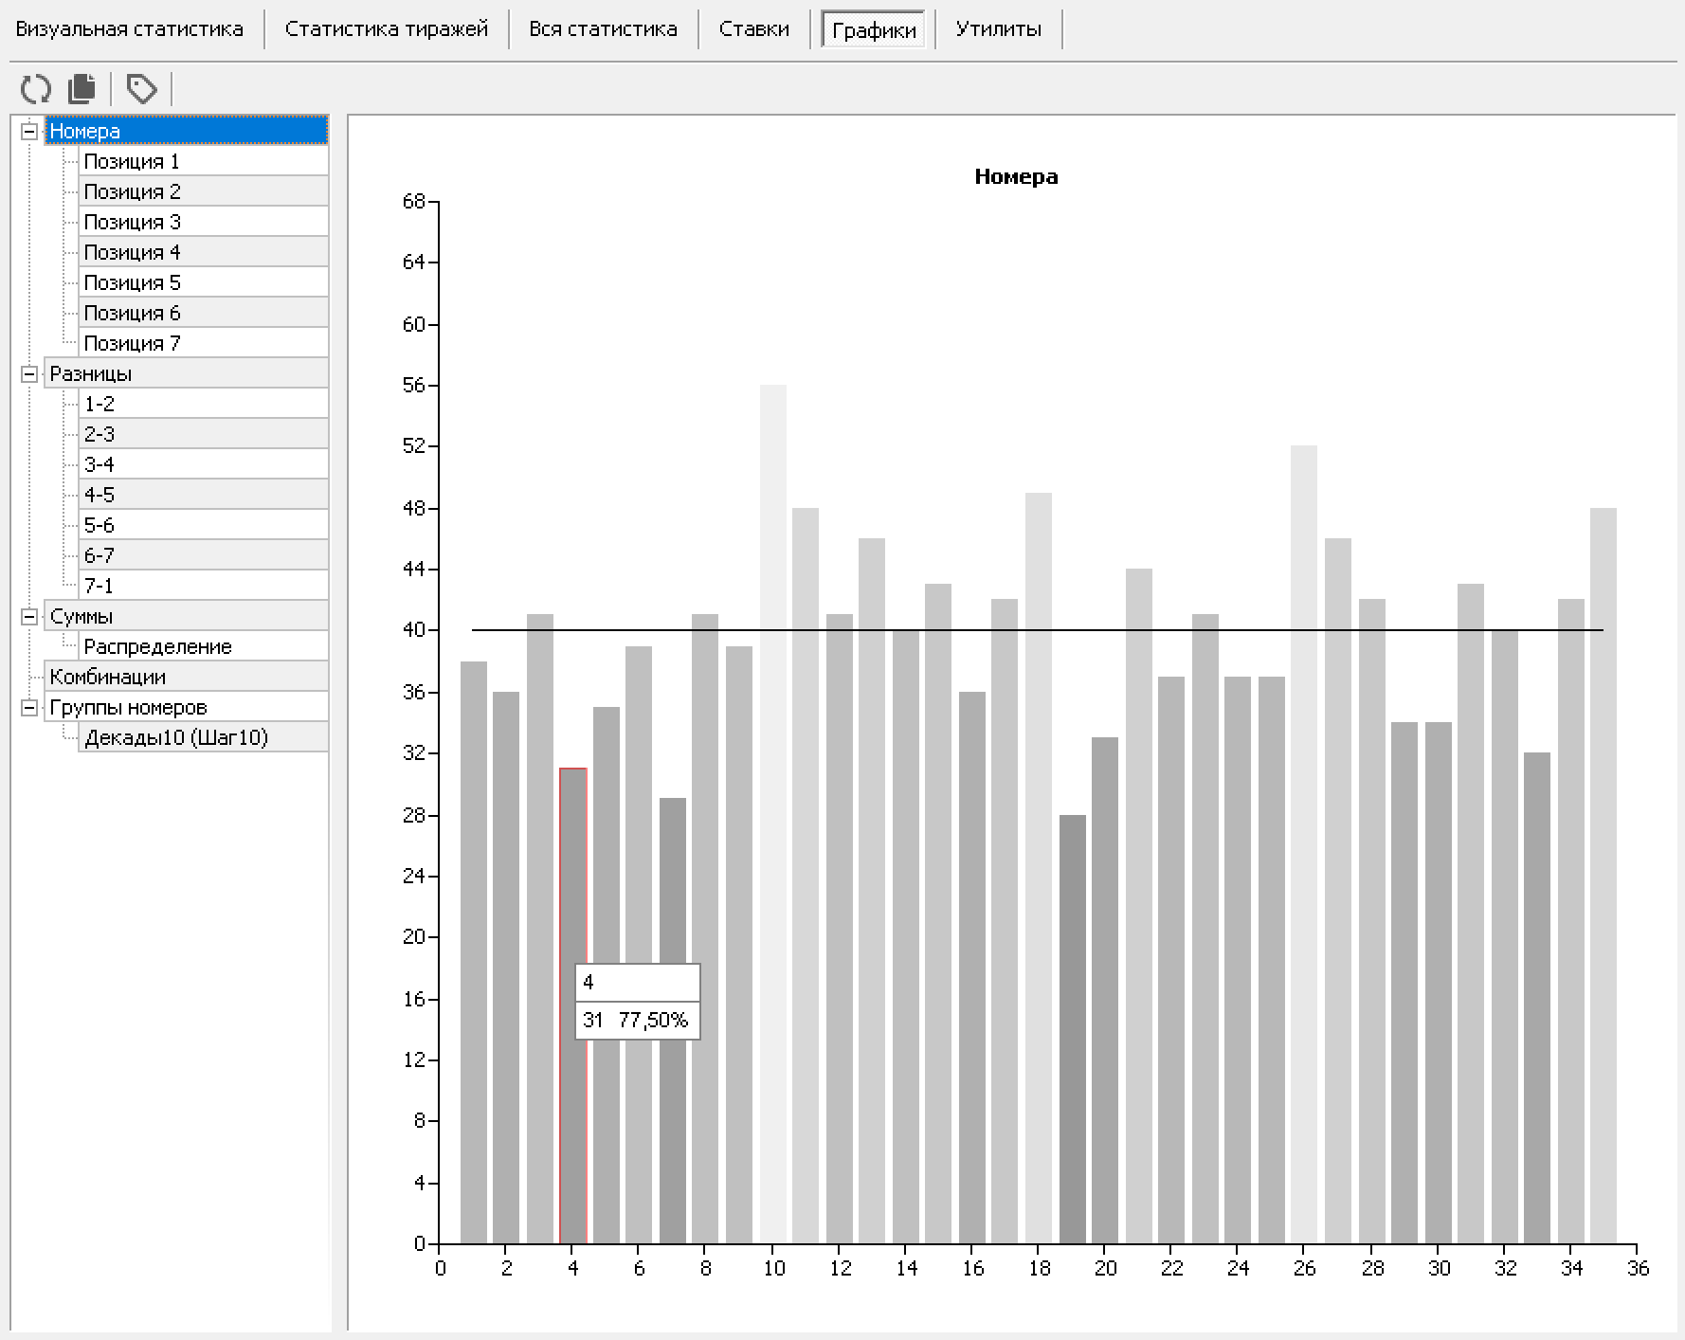The image size is (1685, 1340).
Task: Click the highlighted bar for number 4
Action: (573, 1005)
